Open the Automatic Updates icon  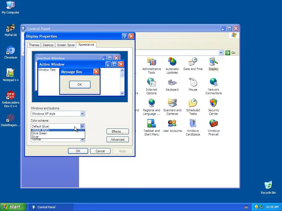[172, 66]
